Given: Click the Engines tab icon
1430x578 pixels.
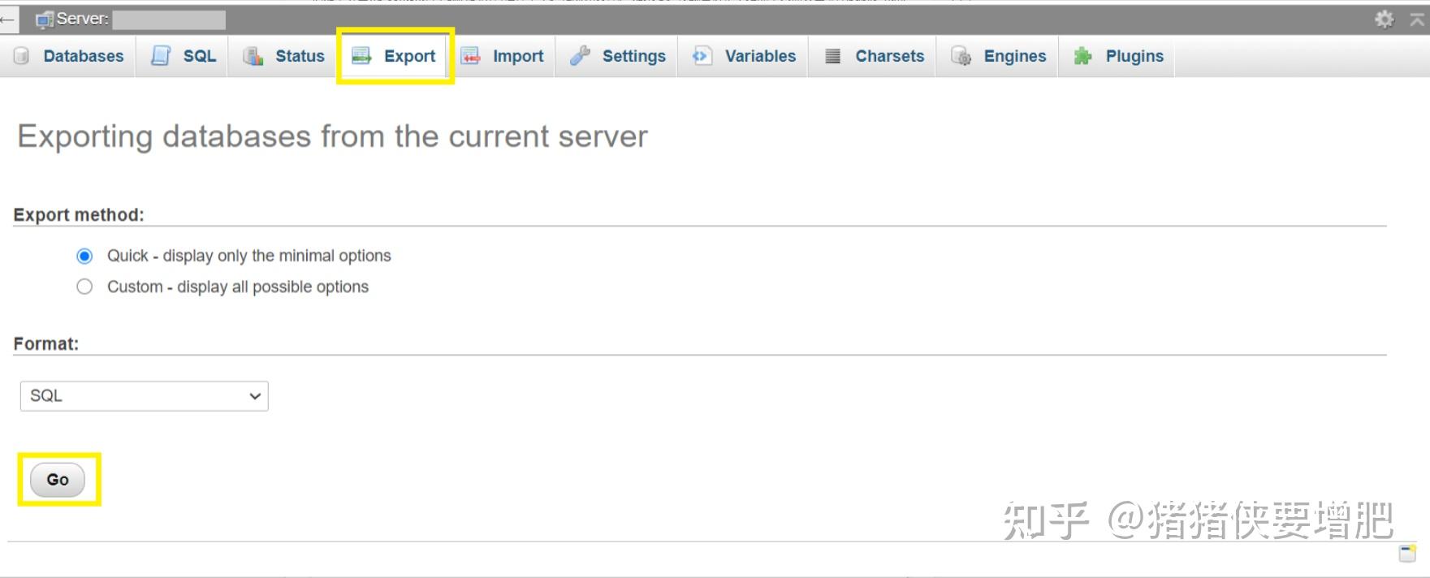Looking at the screenshot, I should 961,56.
